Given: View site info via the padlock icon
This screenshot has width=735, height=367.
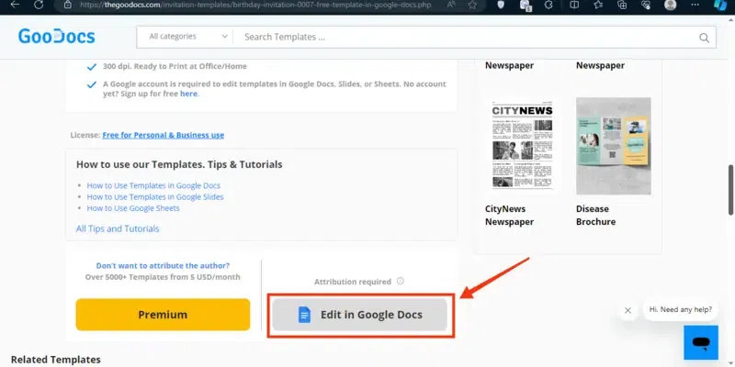Looking at the screenshot, I should pyautogui.click(x=67, y=5).
